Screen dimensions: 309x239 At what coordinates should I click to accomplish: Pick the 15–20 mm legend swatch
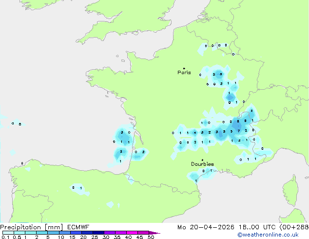76,233
